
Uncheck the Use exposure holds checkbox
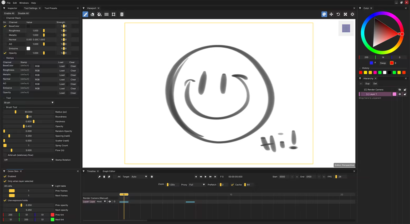point(5,200)
